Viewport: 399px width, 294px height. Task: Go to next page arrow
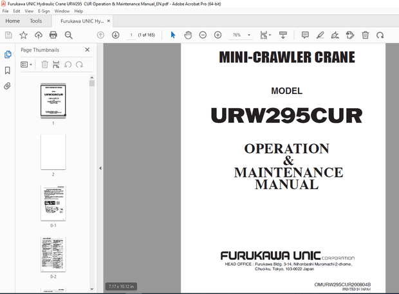[x=116, y=35]
